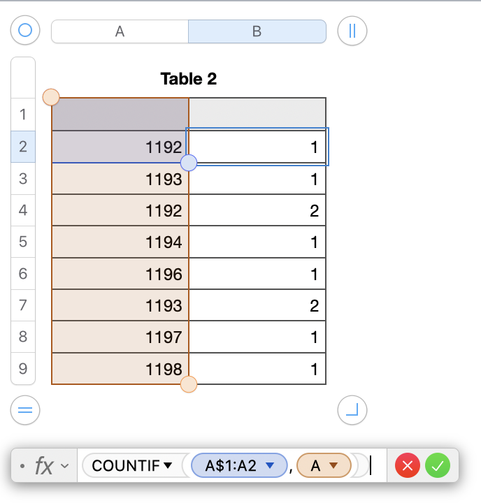Select row header 2

point(23,147)
